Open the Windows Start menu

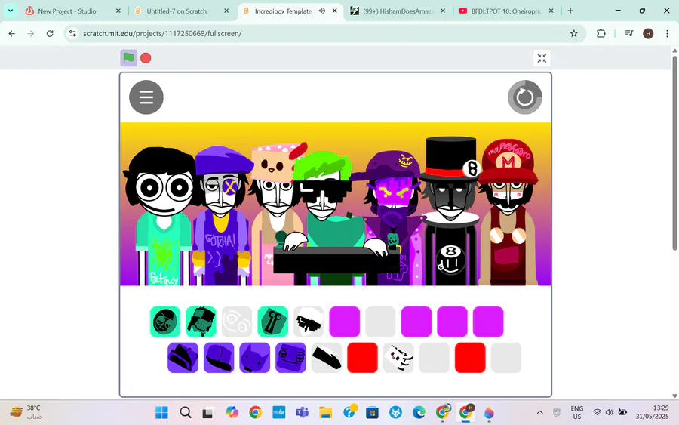tap(161, 412)
